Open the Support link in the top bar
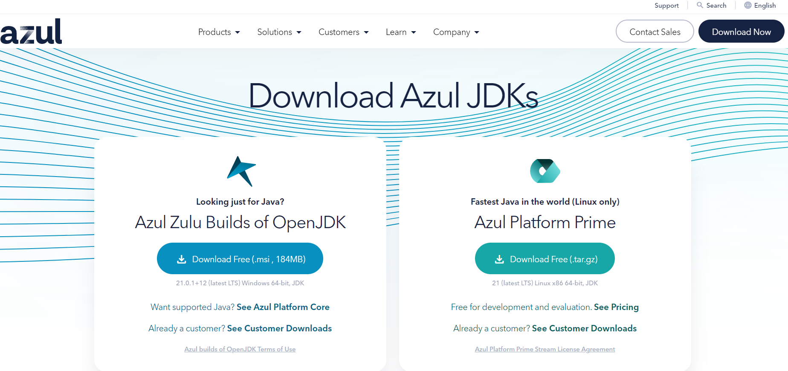The height and width of the screenshot is (371, 788). click(666, 6)
